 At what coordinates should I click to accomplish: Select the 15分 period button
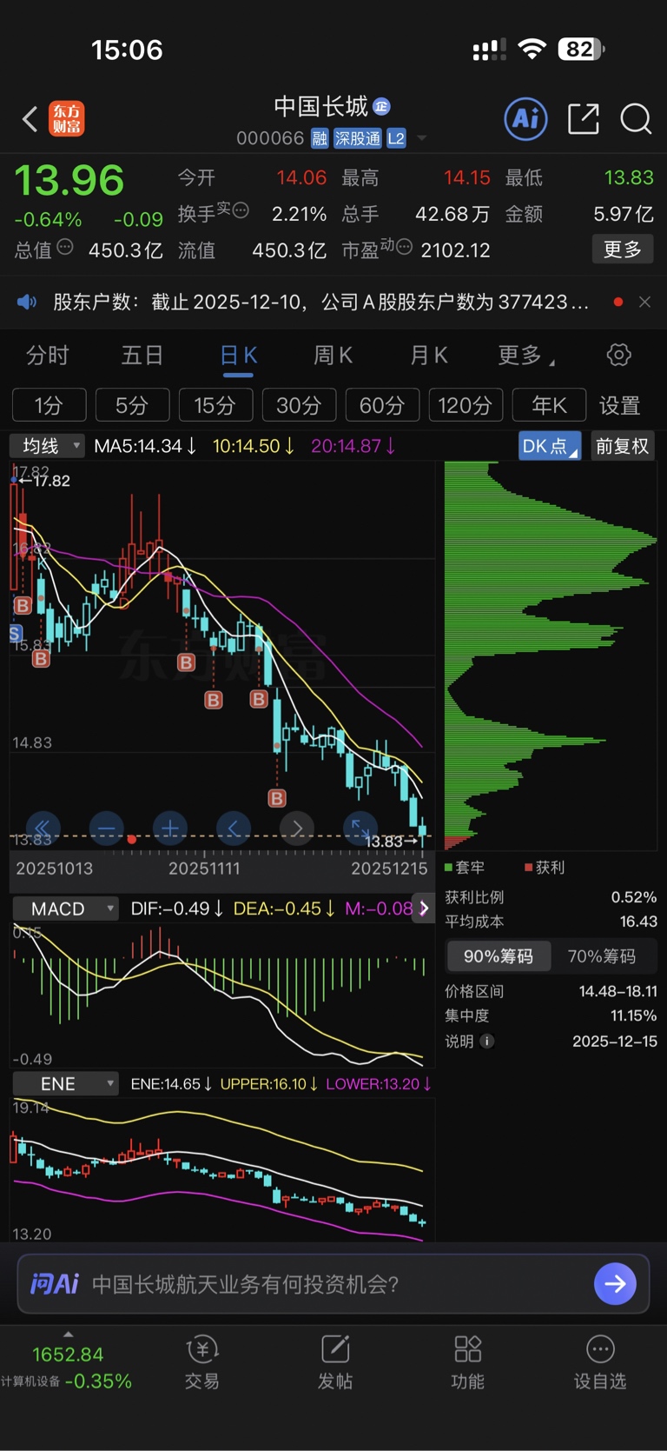(215, 405)
